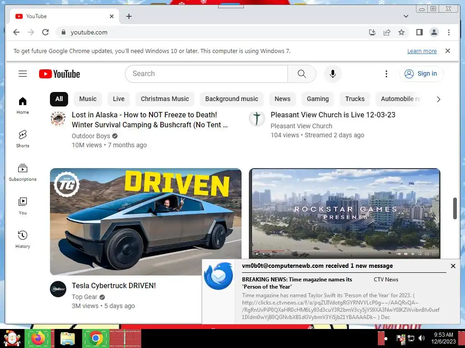This screenshot has height=348, width=465.
Task: Open Pleasant View Church is Live title
Action: (x=333, y=115)
